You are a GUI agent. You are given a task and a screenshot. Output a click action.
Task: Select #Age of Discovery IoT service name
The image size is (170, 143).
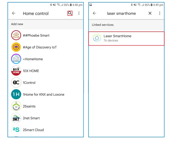pos(40,47)
